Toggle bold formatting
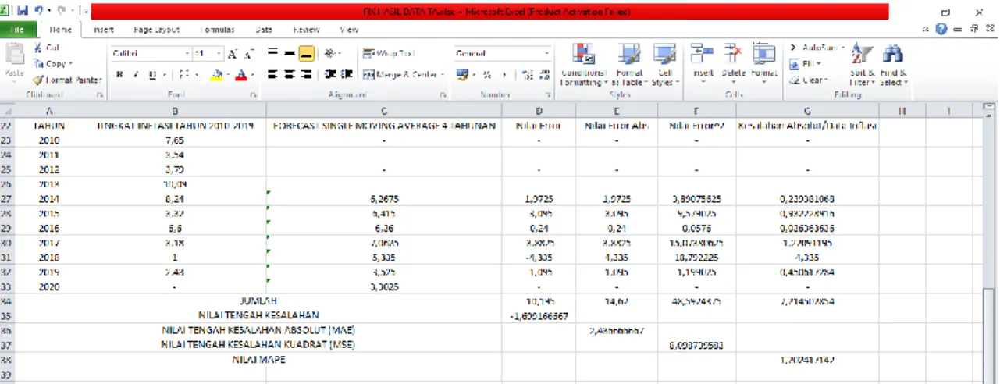This screenshot has width=1000, height=384. pyautogui.click(x=119, y=75)
